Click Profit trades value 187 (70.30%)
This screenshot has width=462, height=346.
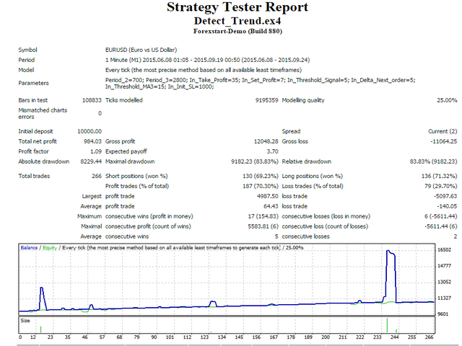click(x=261, y=186)
